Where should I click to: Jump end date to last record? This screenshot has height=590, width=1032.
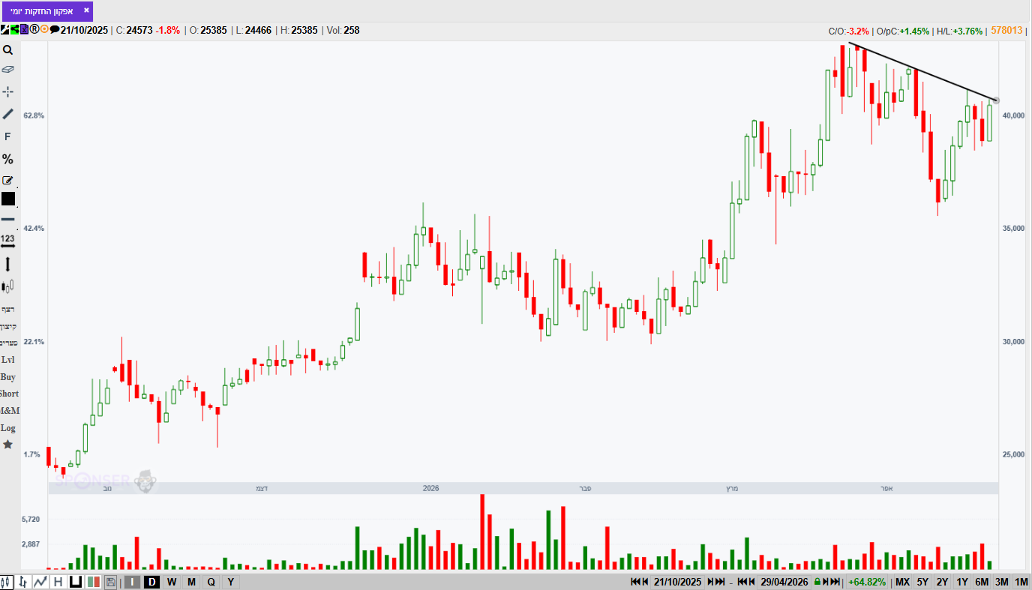(x=835, y=582)
